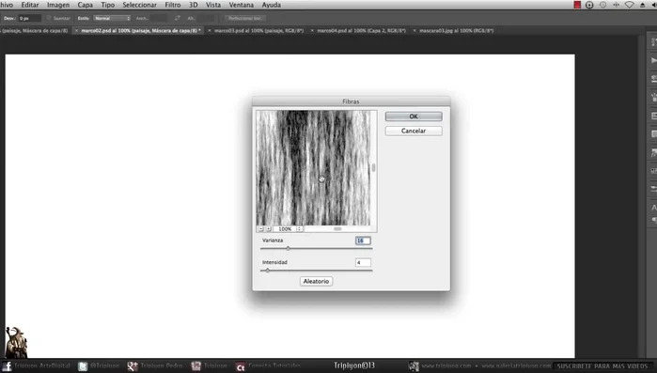Click the red icon in the Mac menu bar
This screenshot has height=373, width=657.
click(x=577, y=5)
